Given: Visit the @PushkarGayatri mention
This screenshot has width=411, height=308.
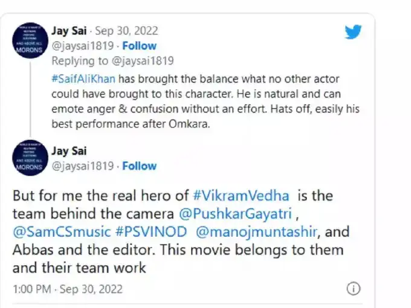Looking at the screenshot, I should pyautogui.click(x=231, y=214).
